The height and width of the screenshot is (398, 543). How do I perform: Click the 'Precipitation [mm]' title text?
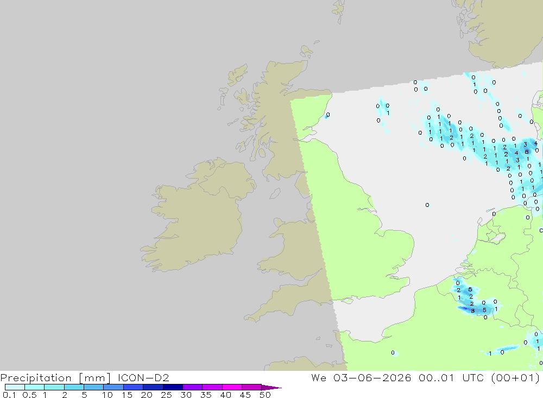(55, 378)
